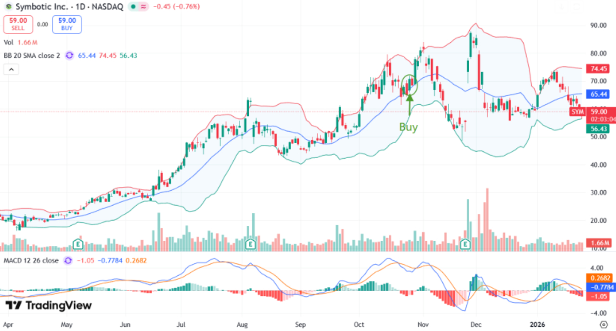Click the purple Bollinger Bands refresh icon
The width and height of the screenshot is (616, 331).
[69, 56]
